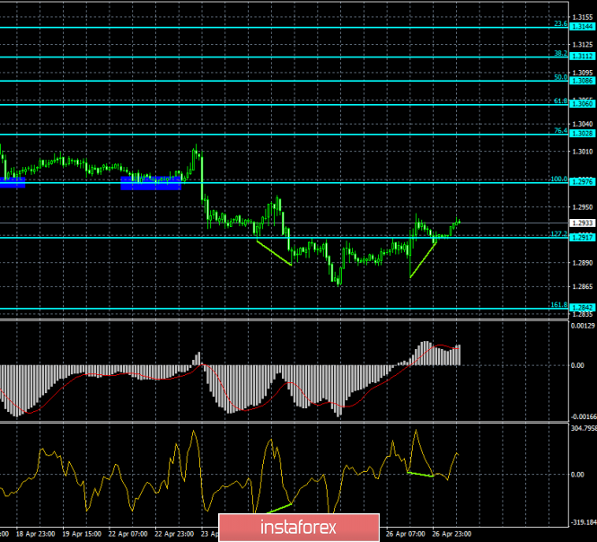
Task: Click the 1.3086 Fibonacci price tag
Action: click(x=583, y=81)
